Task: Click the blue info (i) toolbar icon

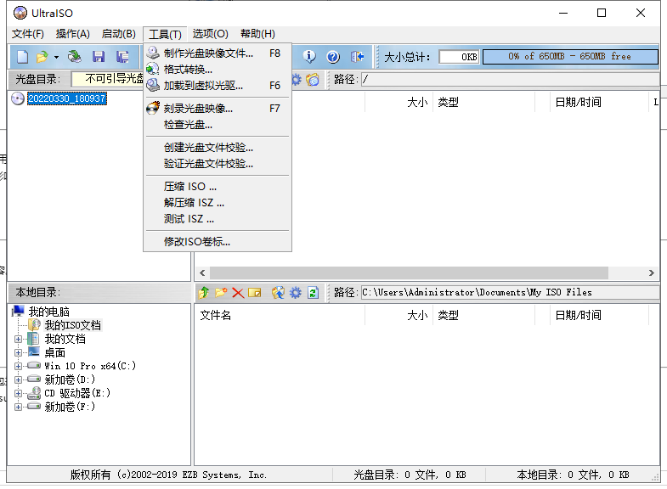Action: [309, 57]
